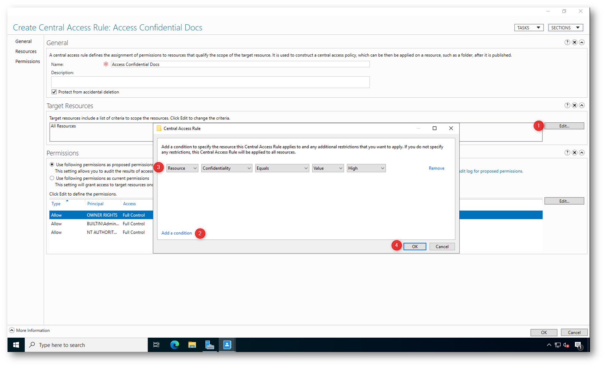
Task: Click the Add a condition link
Action: [x=176, y=233]
